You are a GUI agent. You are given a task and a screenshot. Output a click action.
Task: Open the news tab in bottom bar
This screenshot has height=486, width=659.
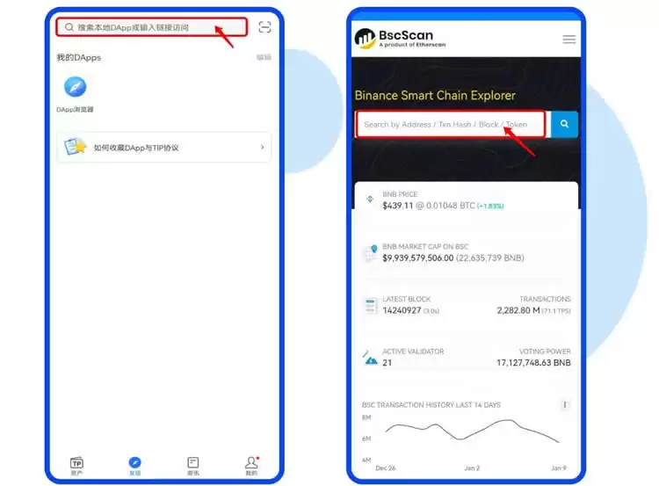point(193,466)
